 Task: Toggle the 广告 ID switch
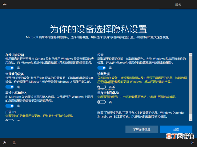pyautogui.click(x=10, y=120)
